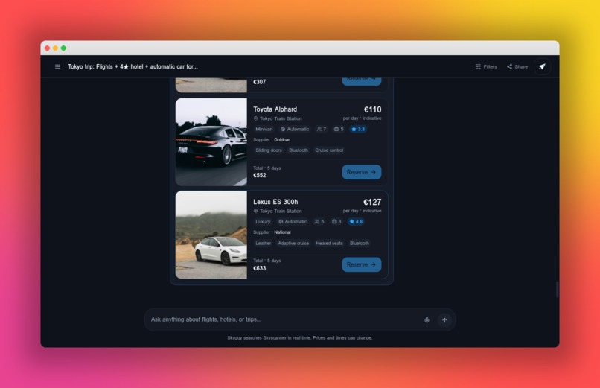Click the Automatic transmission tag on Alphard

[295, 130]
